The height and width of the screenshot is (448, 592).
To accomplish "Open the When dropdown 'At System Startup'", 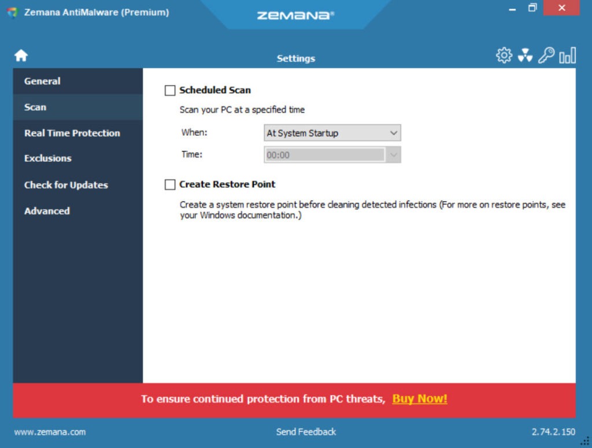I will pyautogui.click(x=332, y=133).
